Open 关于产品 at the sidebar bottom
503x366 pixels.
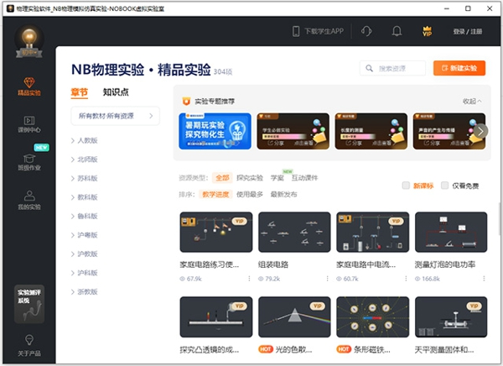click(x=29, y=344)
